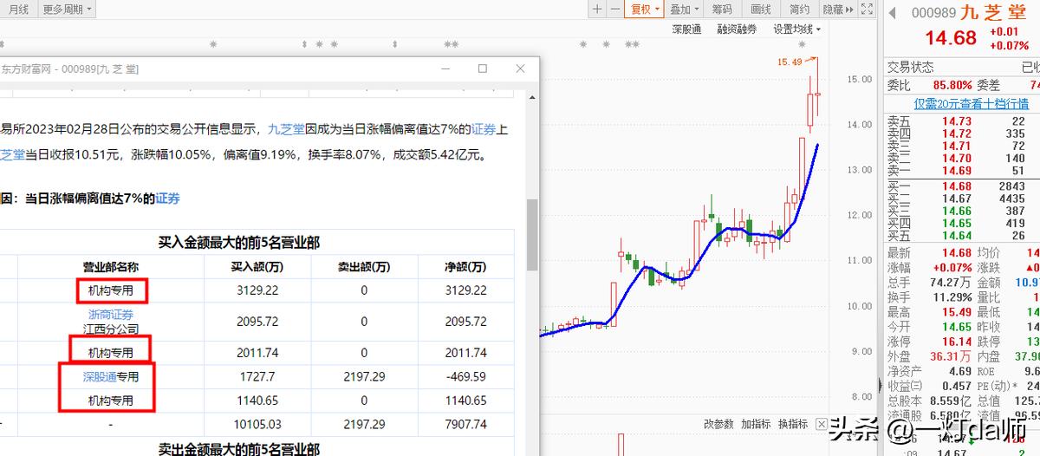
Task: Click the 买入金额最大的前5名营业部 table title
Action: tap(238, 243)
